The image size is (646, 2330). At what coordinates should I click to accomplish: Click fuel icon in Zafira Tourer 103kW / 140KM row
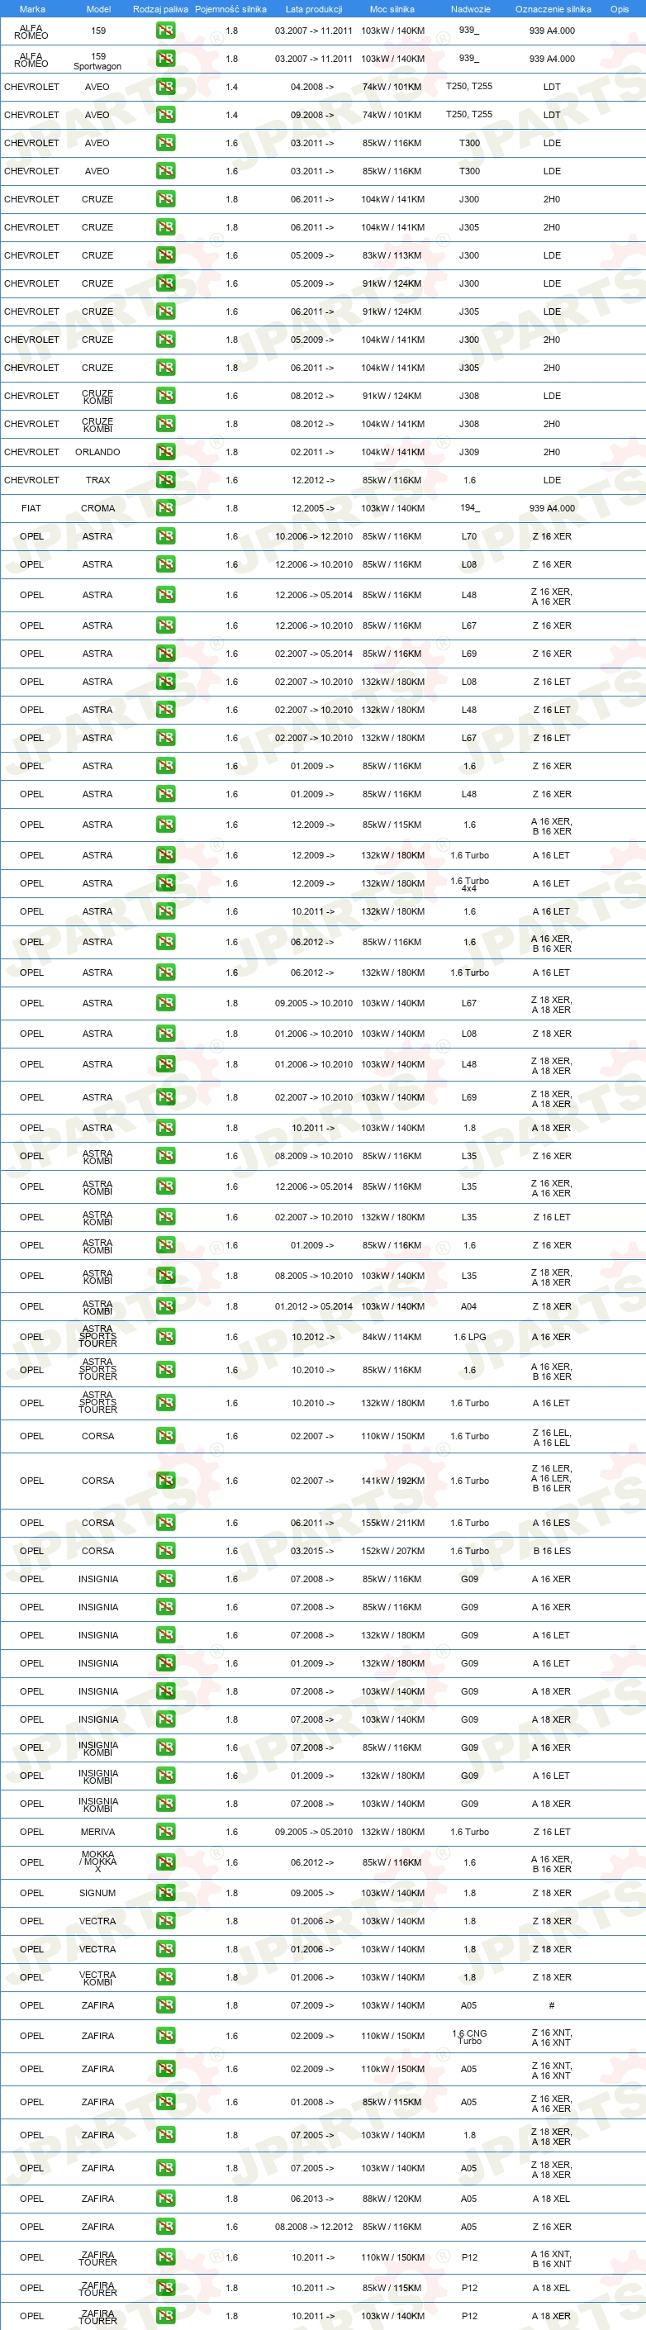click(x=165, y=2317)
